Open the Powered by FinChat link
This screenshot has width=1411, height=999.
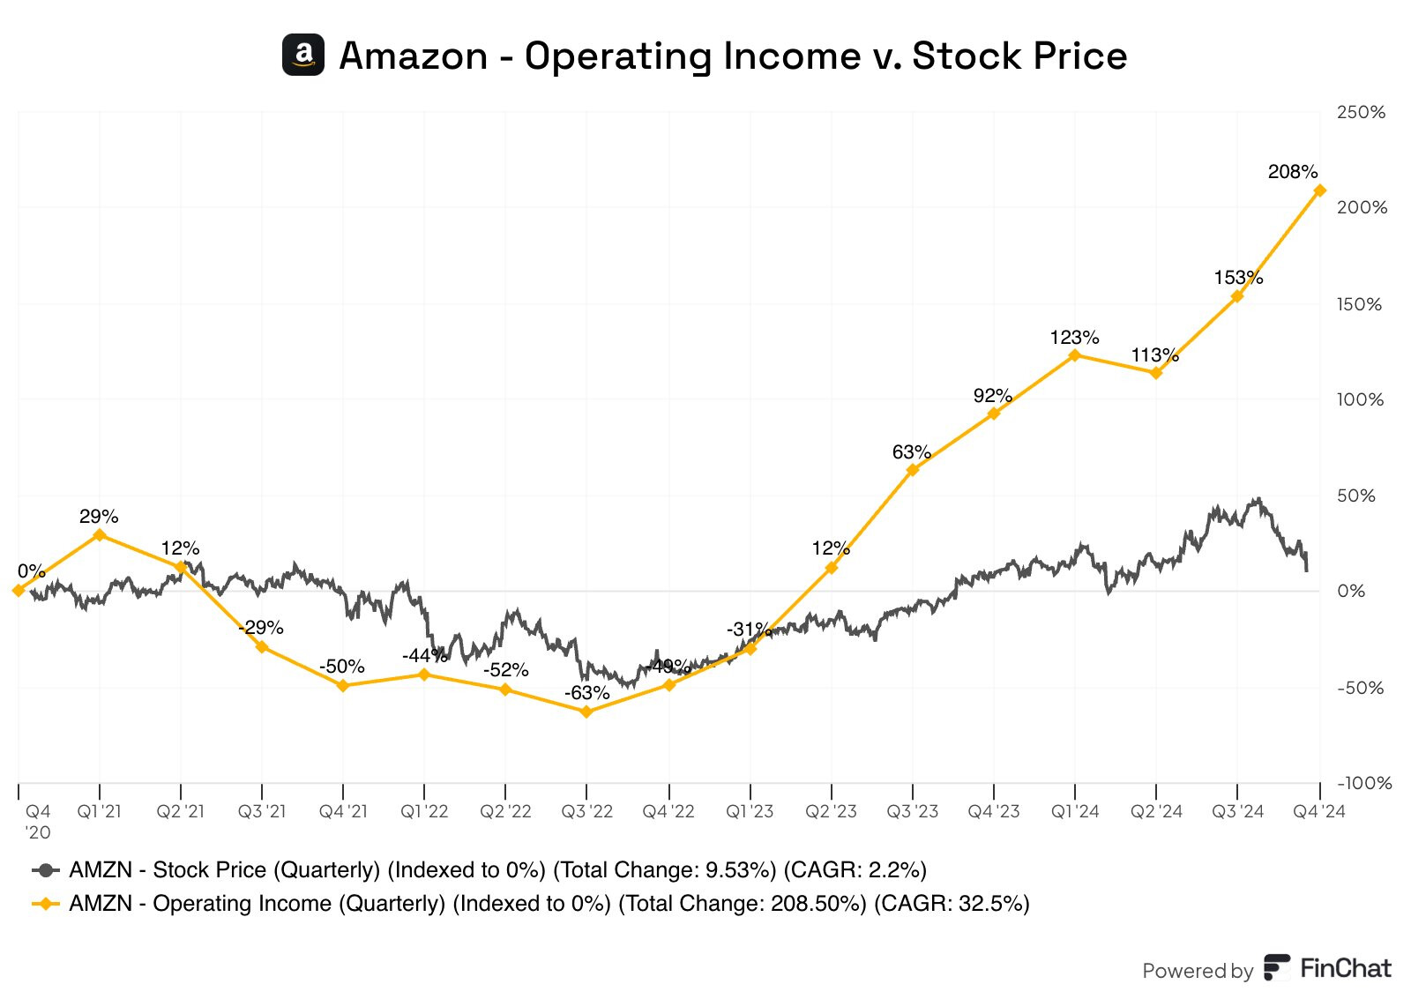pyautogui.click(x=1266, y=969)
